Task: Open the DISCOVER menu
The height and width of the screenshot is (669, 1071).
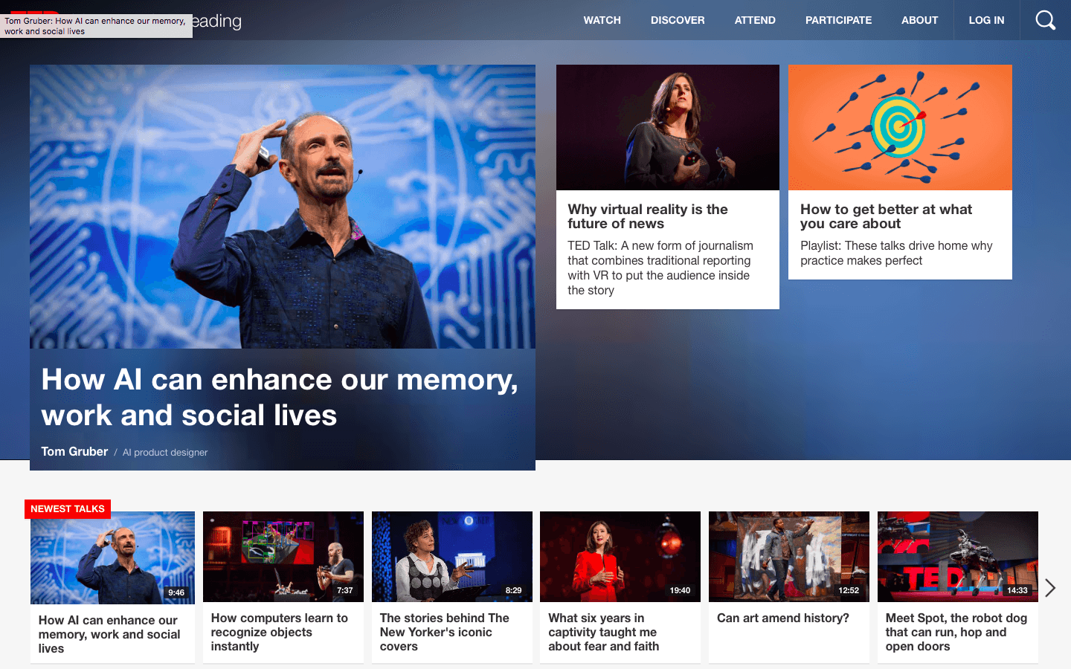Action: click(678, 20)
